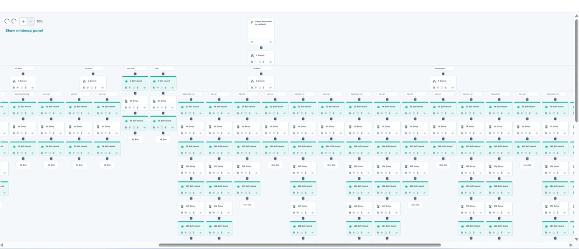Open the 6. Edit record action
The image size is (579, 249).
point(135,83)
